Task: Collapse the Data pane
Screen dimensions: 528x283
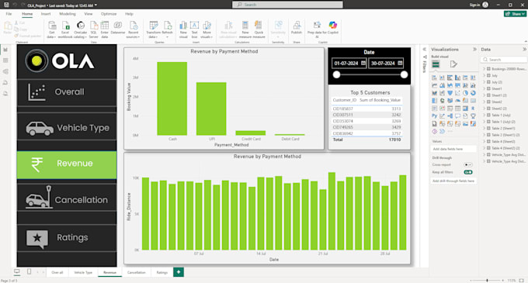Action: point(524,50)
